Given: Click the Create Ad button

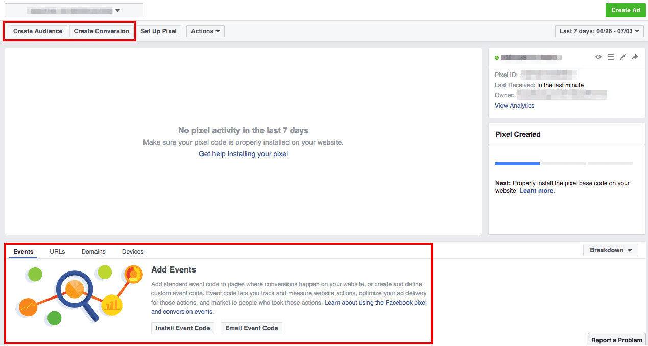Looking at the screenshot, I should click(625, 10).
